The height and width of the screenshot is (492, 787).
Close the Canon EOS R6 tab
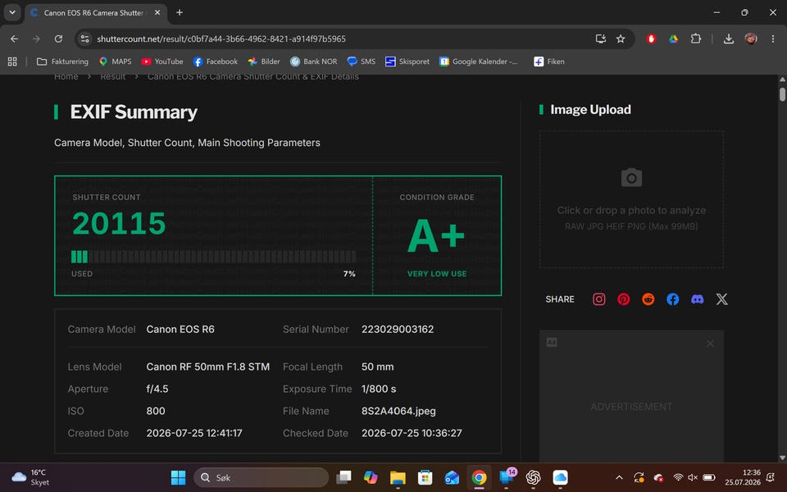(157, 12)
